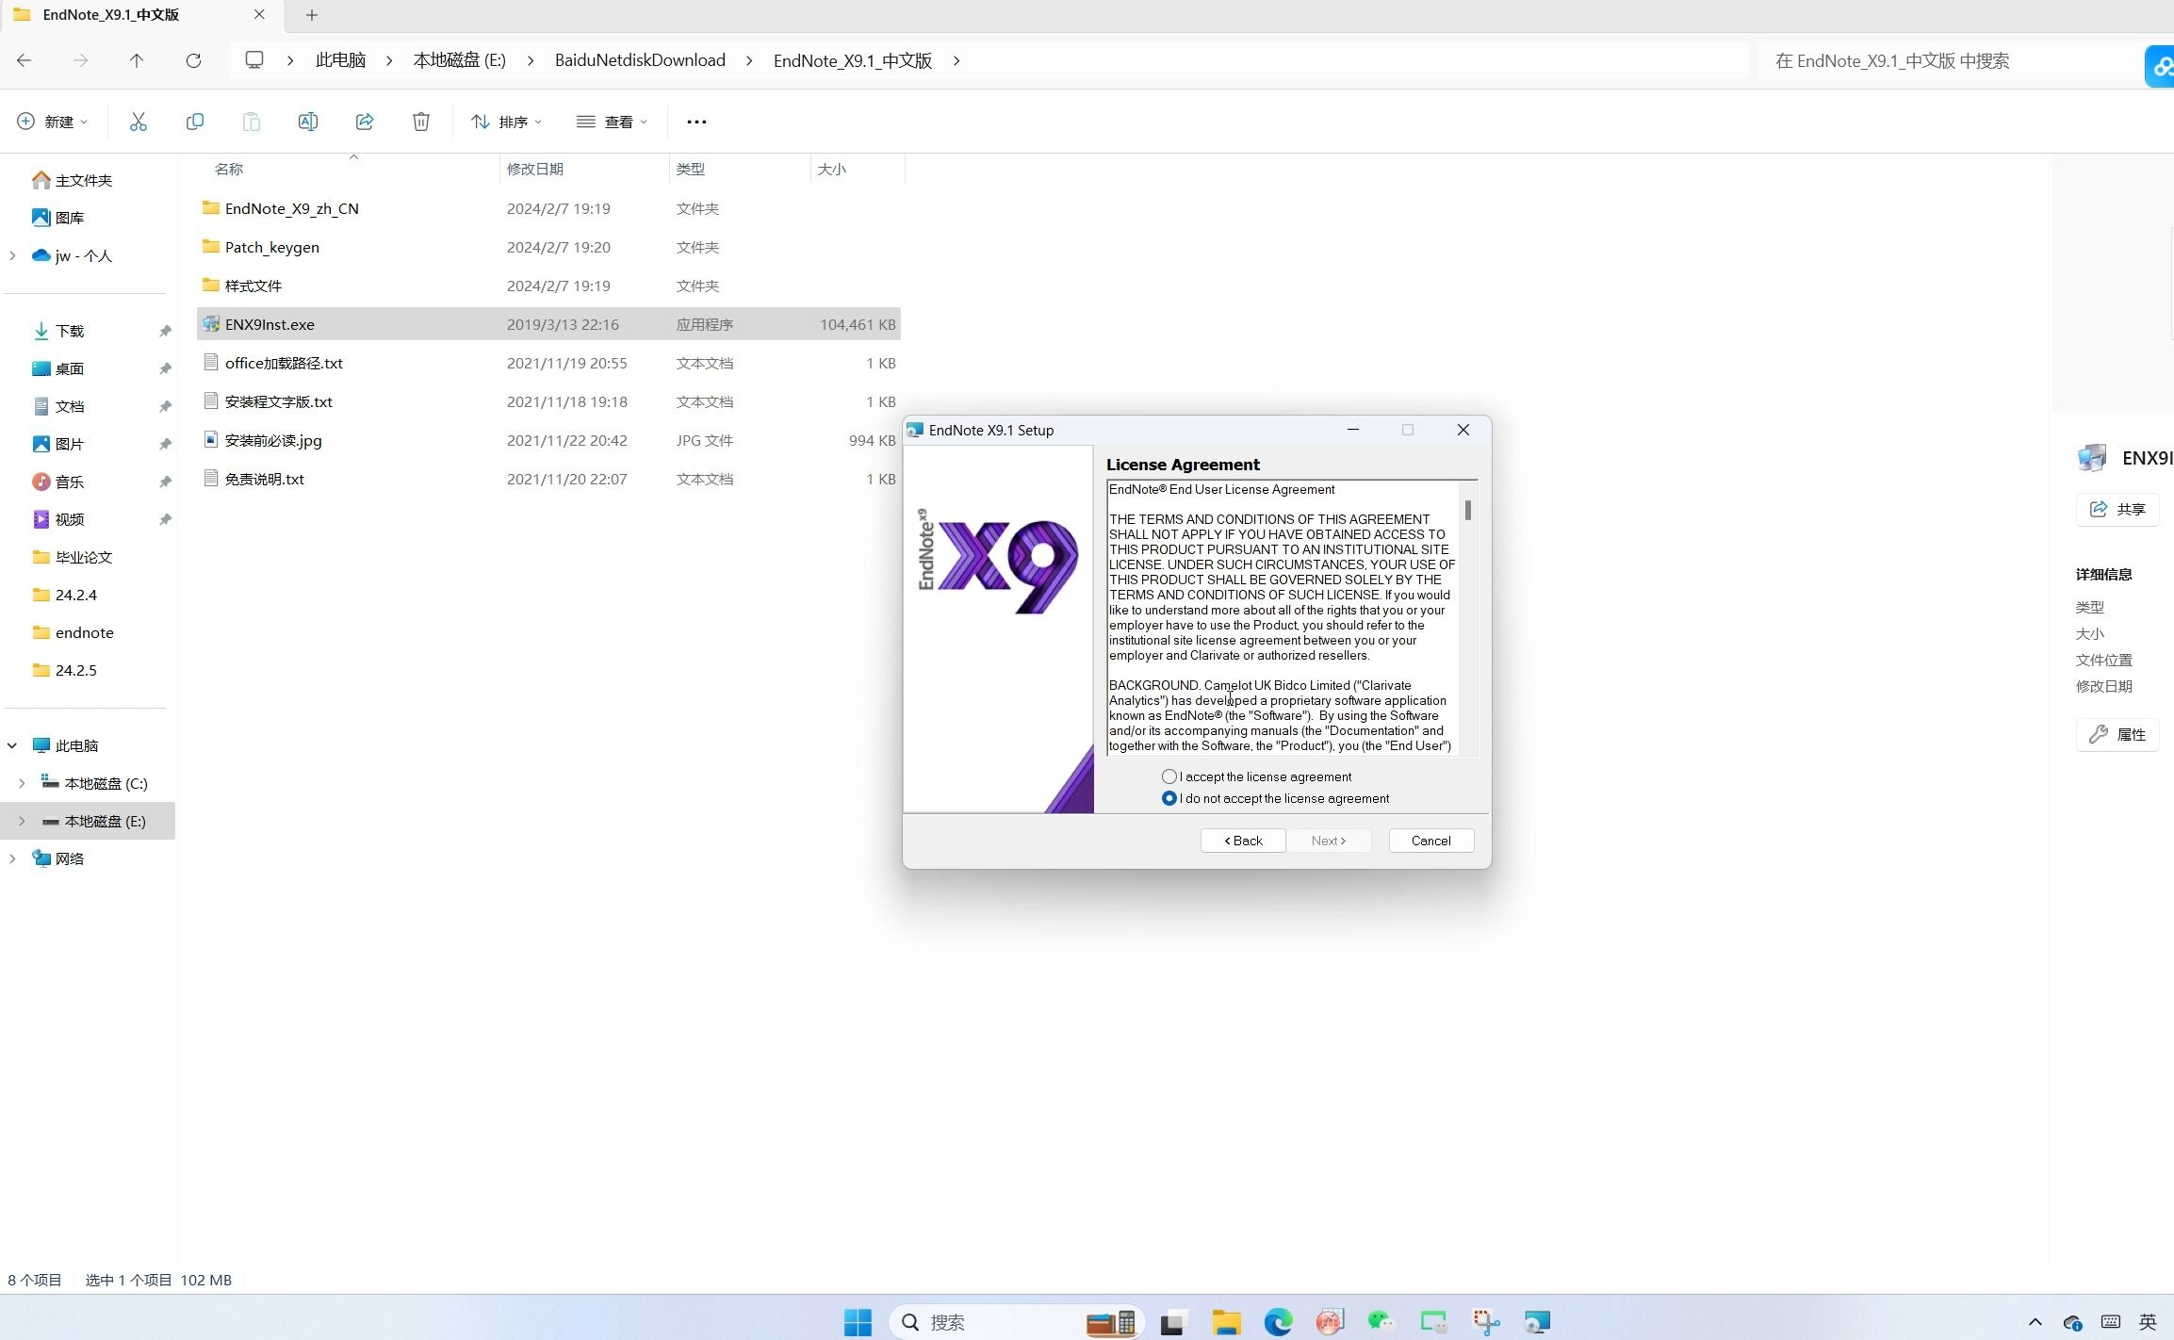Go back with the left arrow button
Image resolution: width=2174 pixels, height=1340 pixels.
[25, 60]
